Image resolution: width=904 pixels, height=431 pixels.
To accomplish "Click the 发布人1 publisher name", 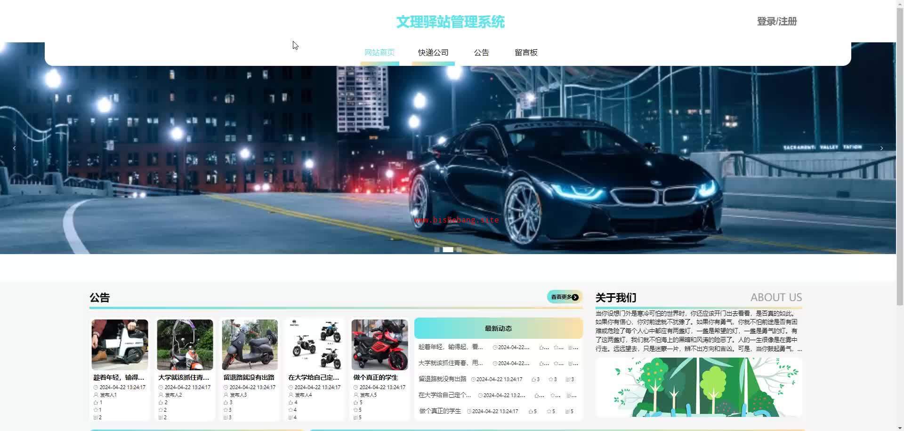I will tap(108, 395).
